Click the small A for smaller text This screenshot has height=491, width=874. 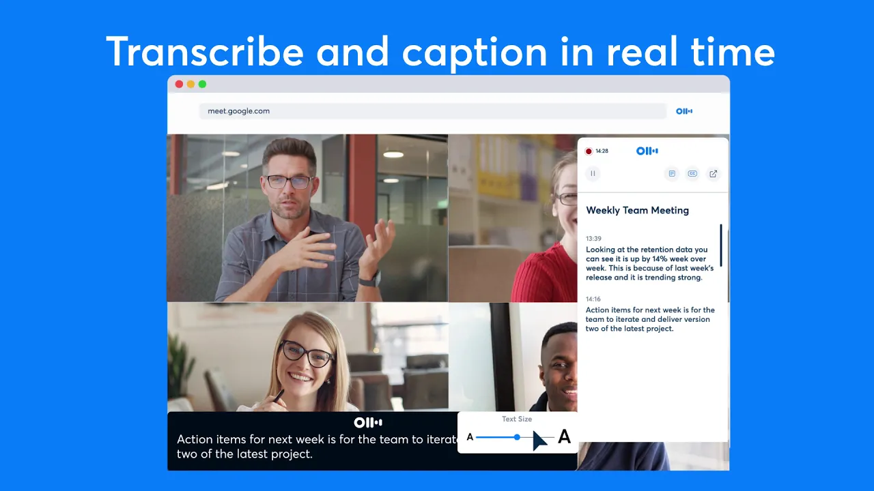pyautogui.click(x=470, y=437)
